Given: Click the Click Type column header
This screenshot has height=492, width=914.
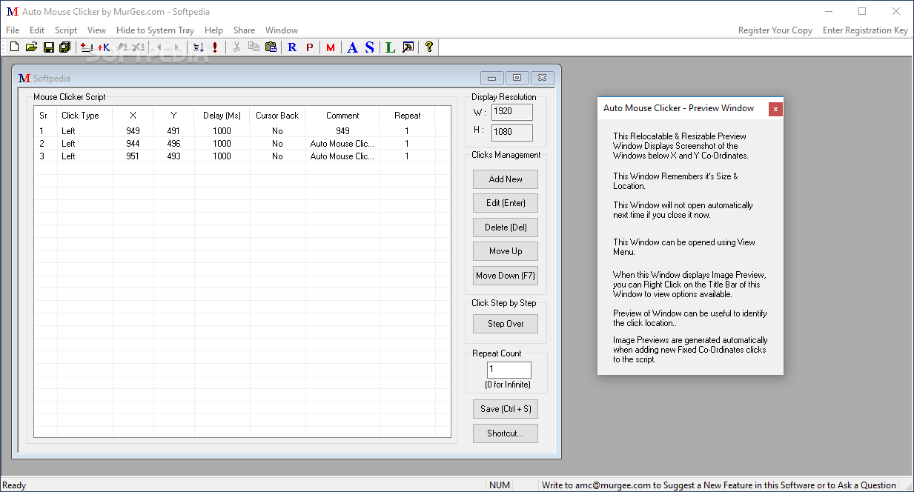Looking at the screenshot, I should pyautogui.click(x=85, y=116).
